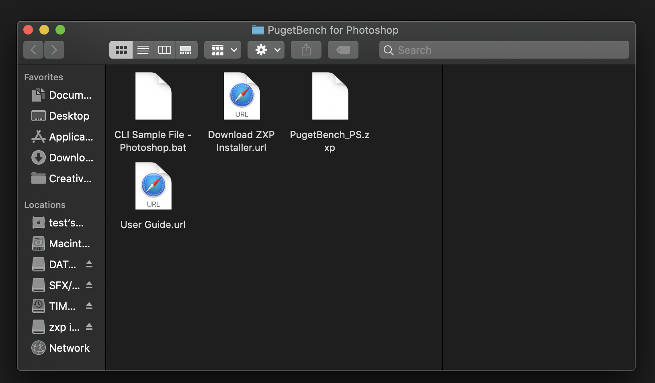
Task: Focus the Search field
Action: coord(504,50)
